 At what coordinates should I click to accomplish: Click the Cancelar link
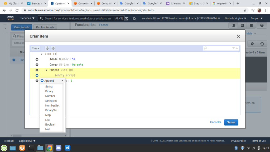click(x=215, y=122)
